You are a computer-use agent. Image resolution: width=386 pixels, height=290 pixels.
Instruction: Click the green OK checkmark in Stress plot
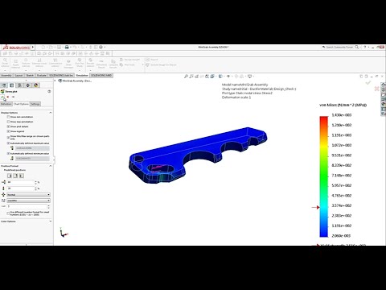[x=2, y=97]
